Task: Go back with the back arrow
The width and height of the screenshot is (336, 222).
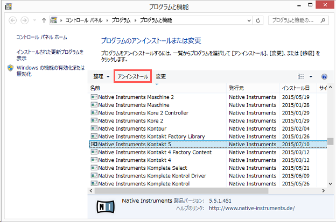Action: tap(12, 20)
